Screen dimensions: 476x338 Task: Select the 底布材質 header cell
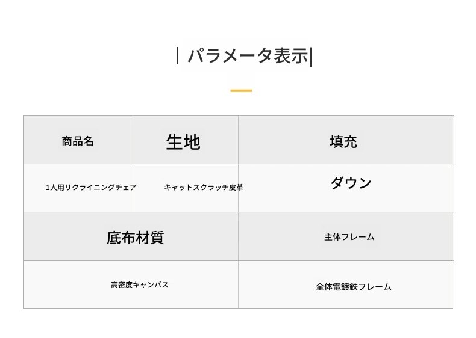coord(131,236)
